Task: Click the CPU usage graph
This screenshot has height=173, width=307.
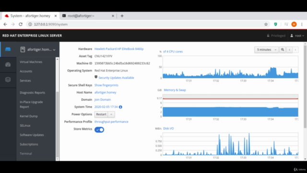Action: point(230,67)
